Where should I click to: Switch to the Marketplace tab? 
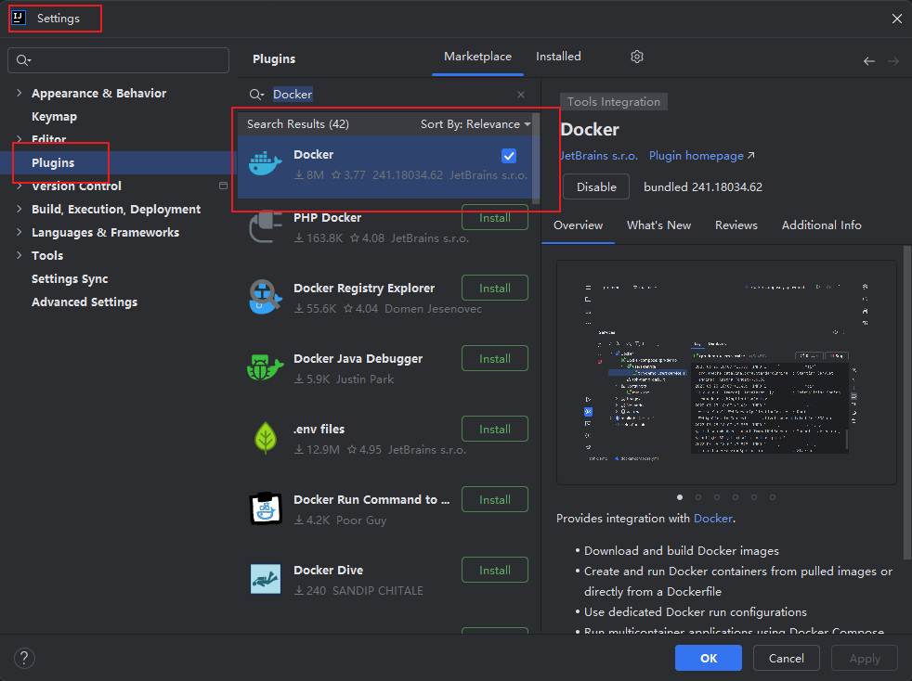pyautogui.click(x=477, y=57)
